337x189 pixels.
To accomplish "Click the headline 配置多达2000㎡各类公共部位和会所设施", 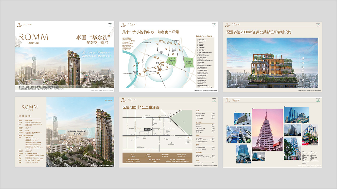I will [x=259, y=32].
